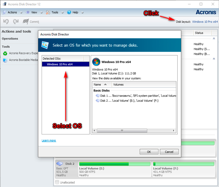Click the Help question mark icon
The image size is (219, 187).
tap(69, 12)
